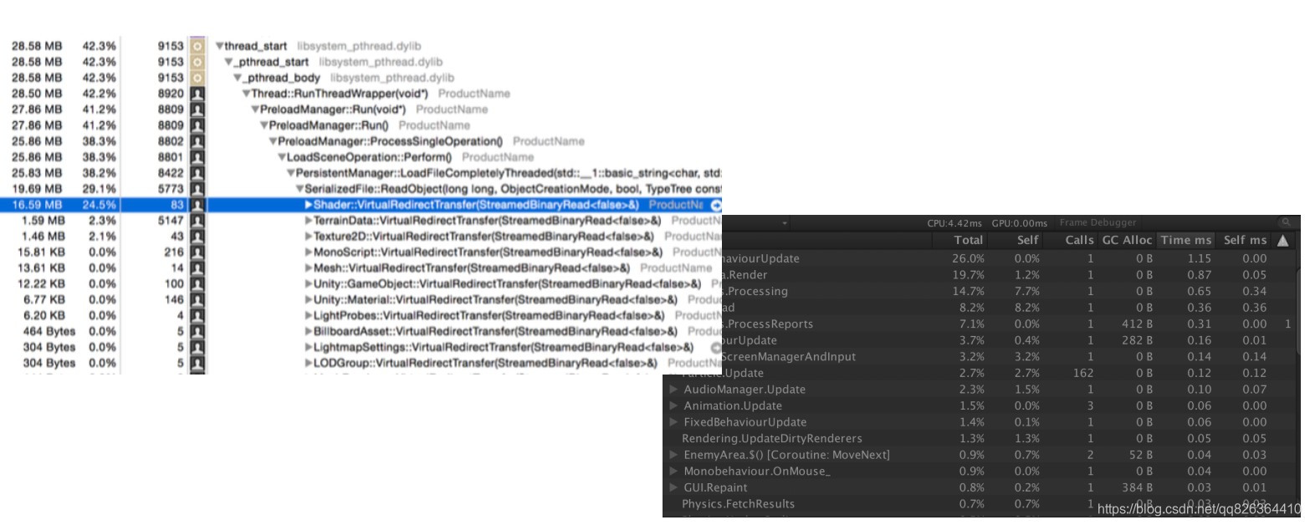Expand the Shader::VirtualRedirectTransfer node

click(x=309, y=205)
